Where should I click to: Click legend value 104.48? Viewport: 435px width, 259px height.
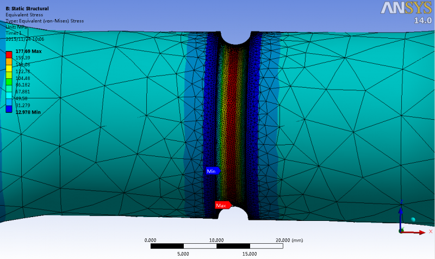tap(23, 78)
